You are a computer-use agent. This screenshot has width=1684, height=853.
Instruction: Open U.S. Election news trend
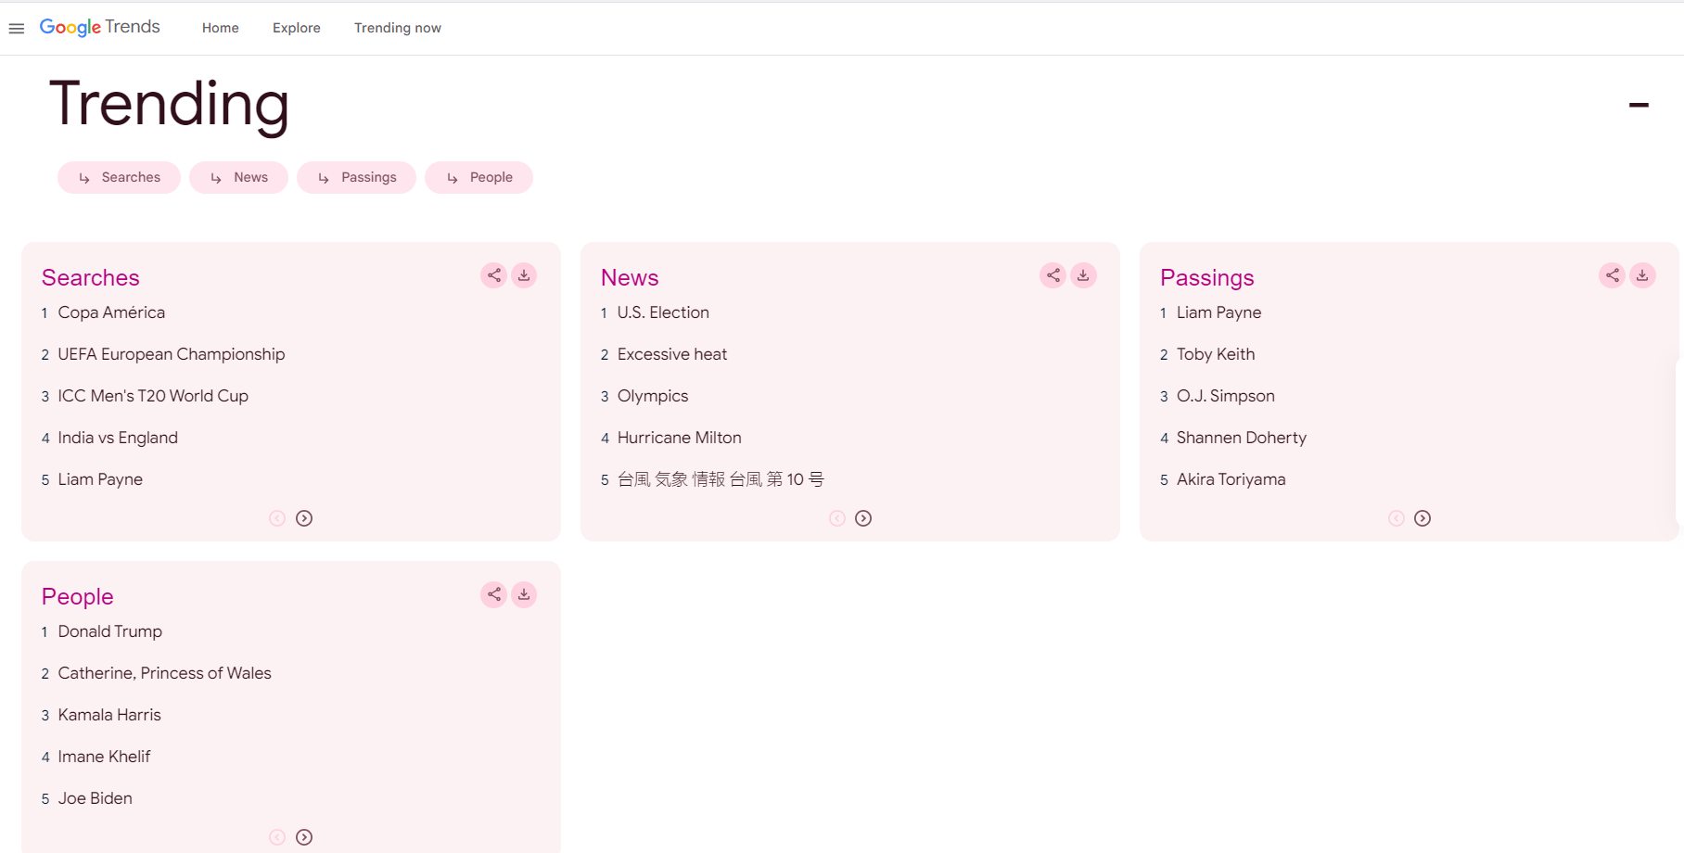[663, 312]
